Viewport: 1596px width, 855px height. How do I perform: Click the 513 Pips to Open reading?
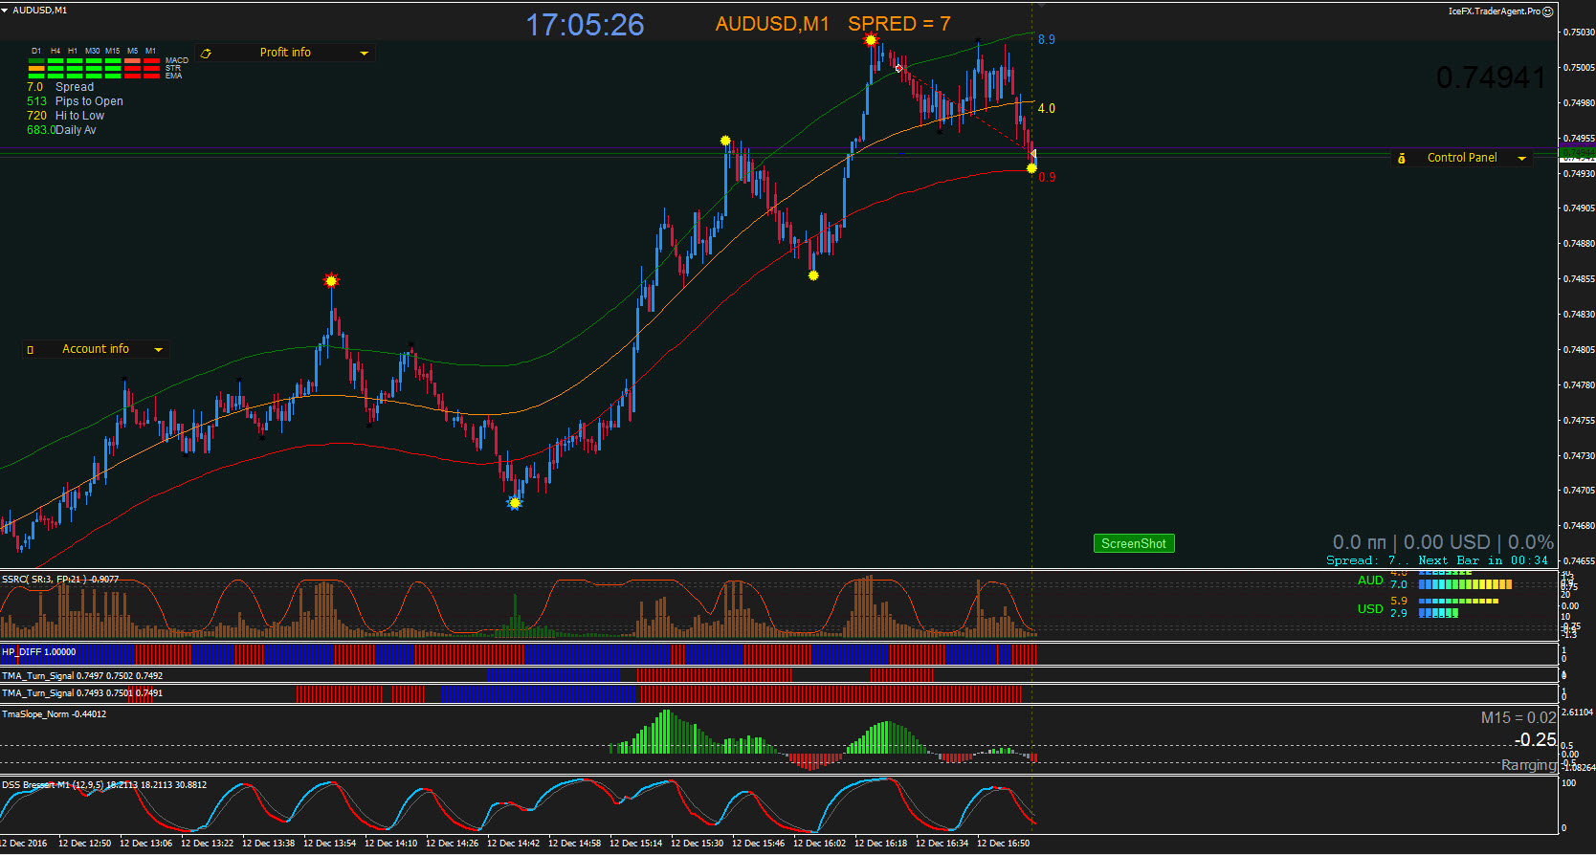75,101
